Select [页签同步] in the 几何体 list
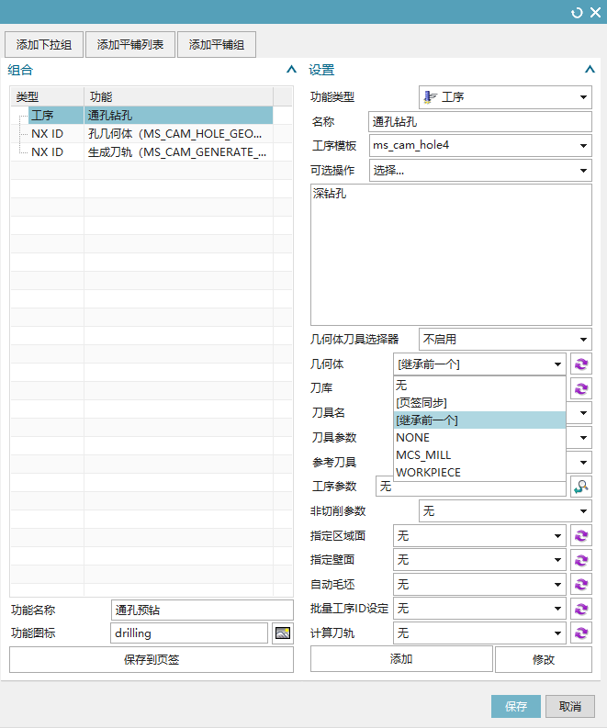Screen dimensions: 607x728 (479, 402)
